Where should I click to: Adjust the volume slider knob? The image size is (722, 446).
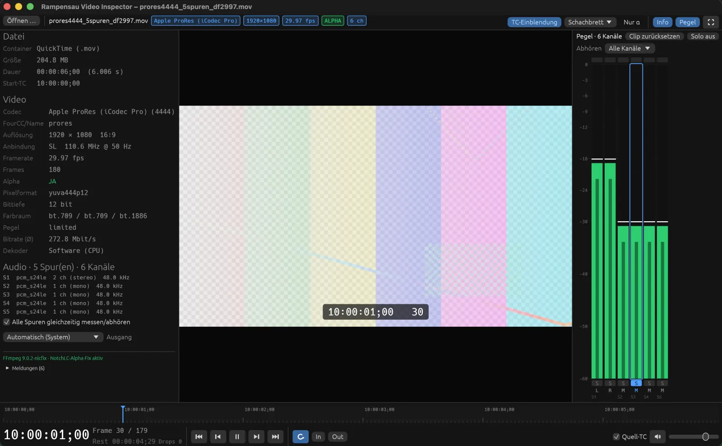click(705, 437)
